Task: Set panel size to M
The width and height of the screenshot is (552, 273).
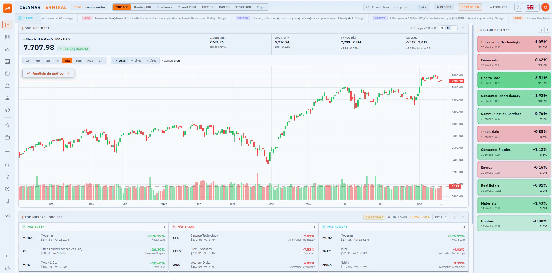Action: click(x=448, y=28)
